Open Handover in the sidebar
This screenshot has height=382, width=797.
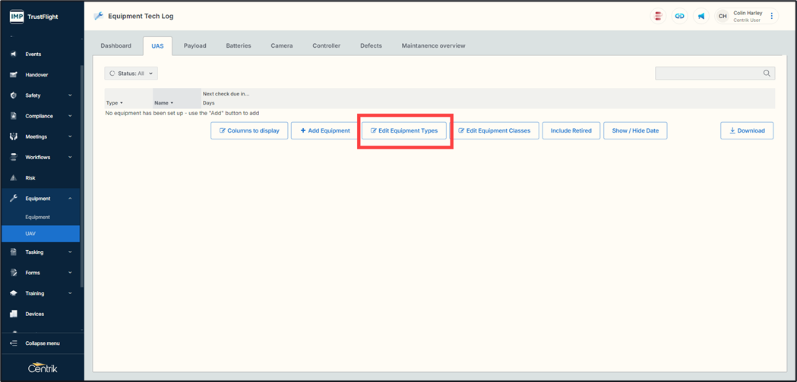point(36,75)
